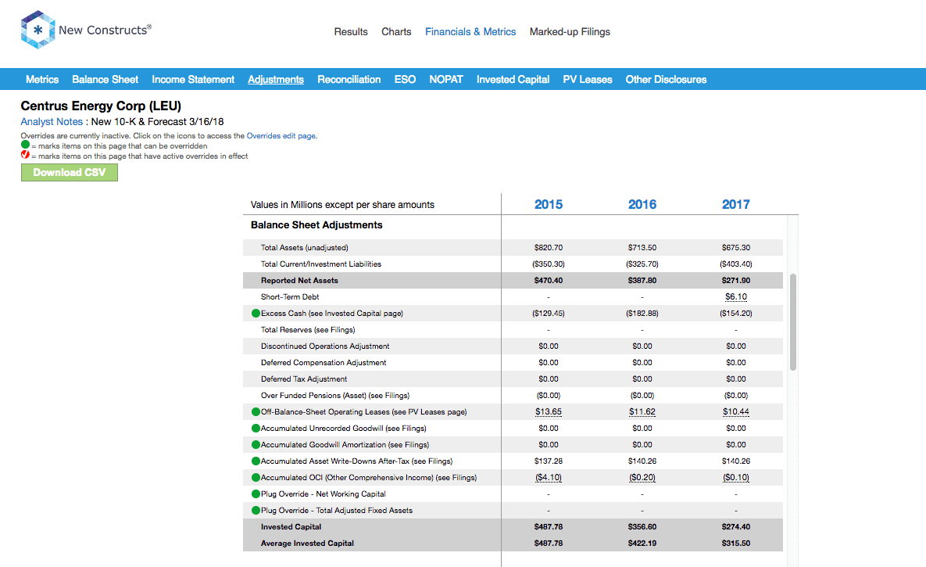Switch to the NOPAT tab

point(446,79)
